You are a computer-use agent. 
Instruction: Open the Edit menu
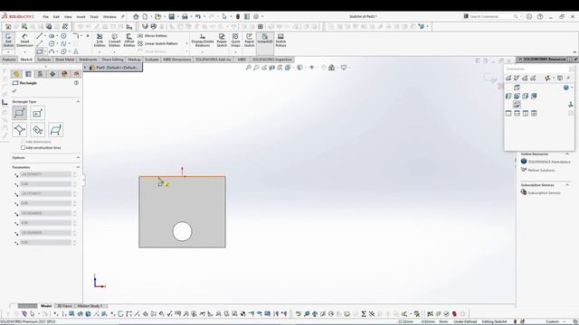56,16
